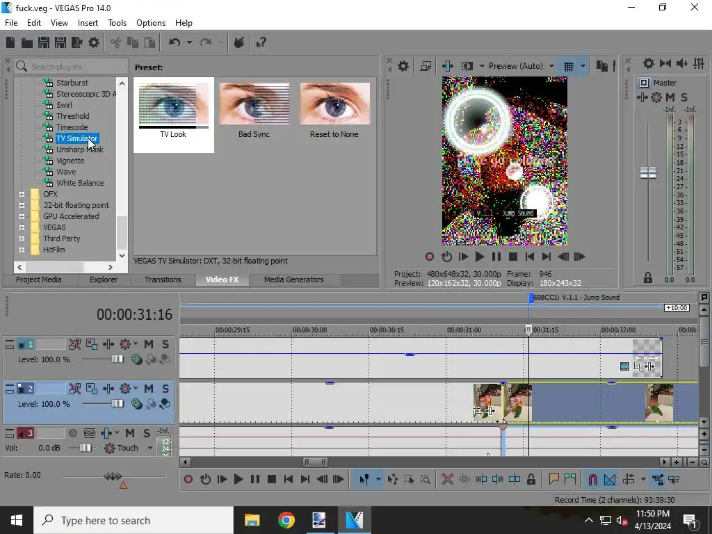Select the Reset to None preset
This screenshot has width=712, height=534.
click(x=334, y=111)
